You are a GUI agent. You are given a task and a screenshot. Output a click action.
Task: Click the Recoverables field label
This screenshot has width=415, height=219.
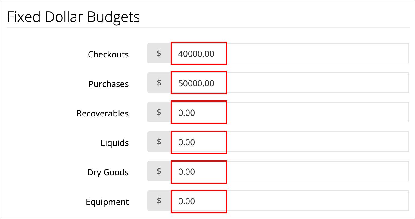click(103, 113)
